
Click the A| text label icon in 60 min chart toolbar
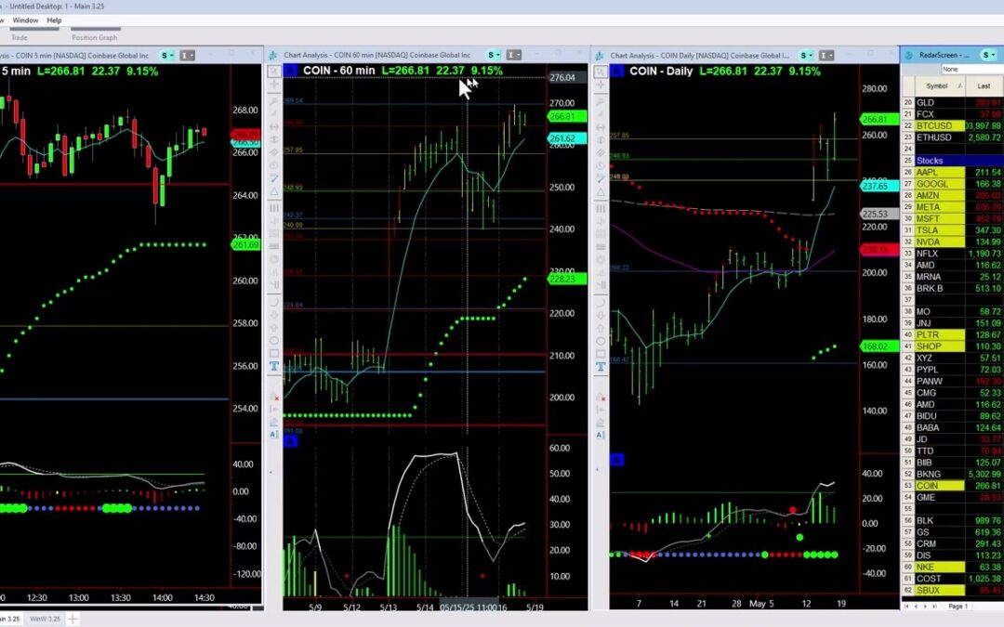274,435
